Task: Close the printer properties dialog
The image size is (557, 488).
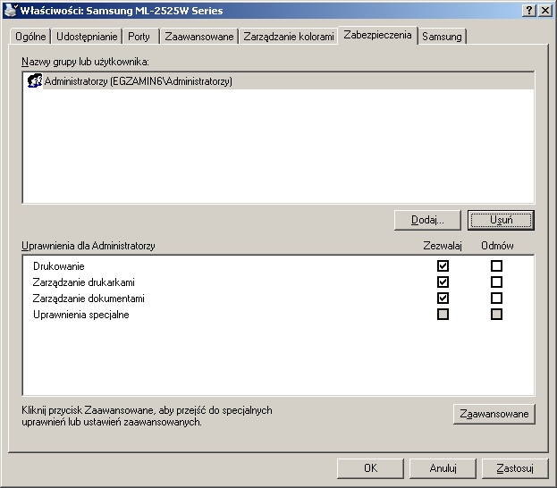Action: 544,11
